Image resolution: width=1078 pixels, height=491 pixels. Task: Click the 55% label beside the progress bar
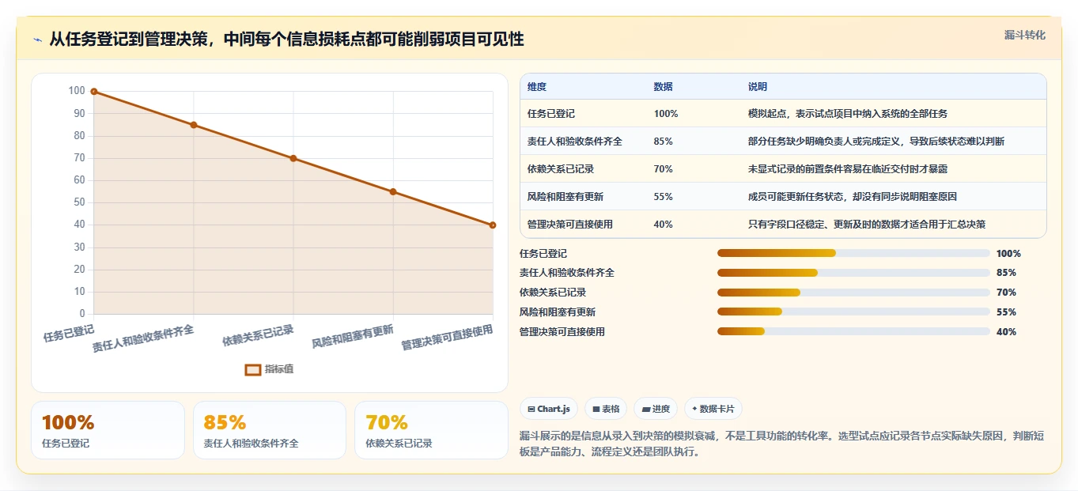click(x=1006, y=312)
